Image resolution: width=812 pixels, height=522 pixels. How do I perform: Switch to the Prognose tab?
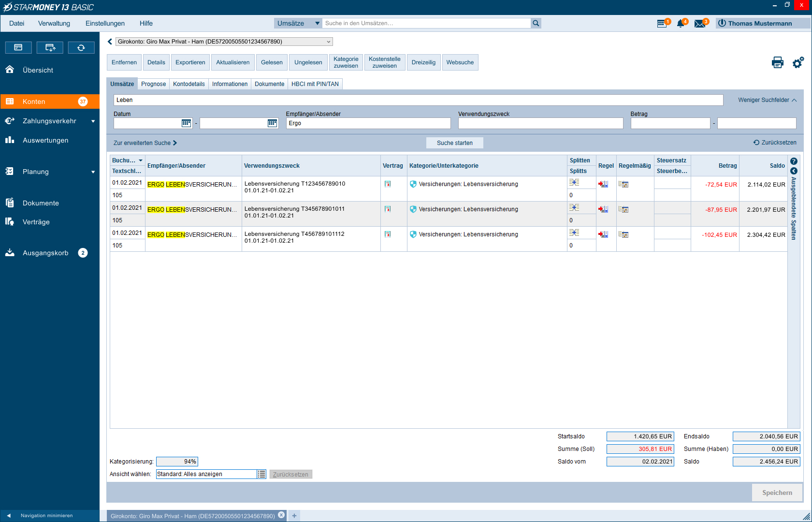coord(154,84)
